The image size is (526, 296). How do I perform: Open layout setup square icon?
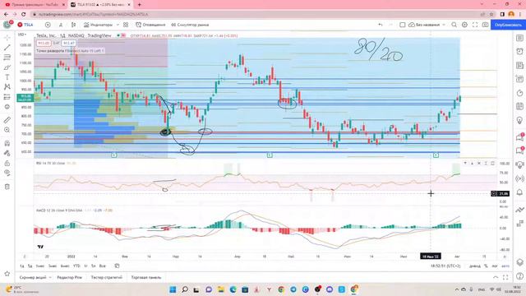(x=402, y=25)
